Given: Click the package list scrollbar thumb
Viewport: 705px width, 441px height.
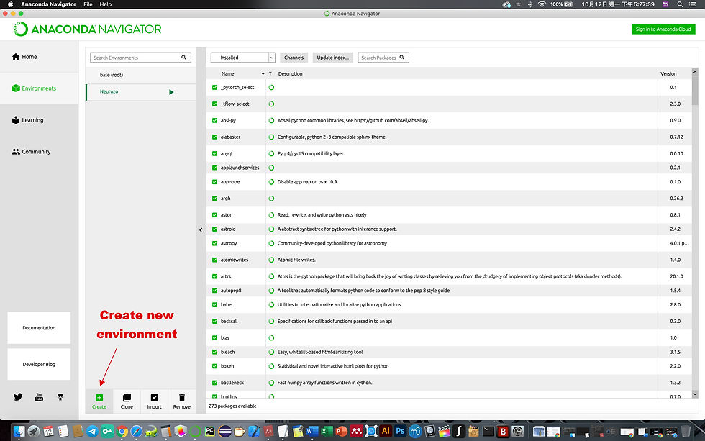Looking at the screenshot, I should pos(695,90).
